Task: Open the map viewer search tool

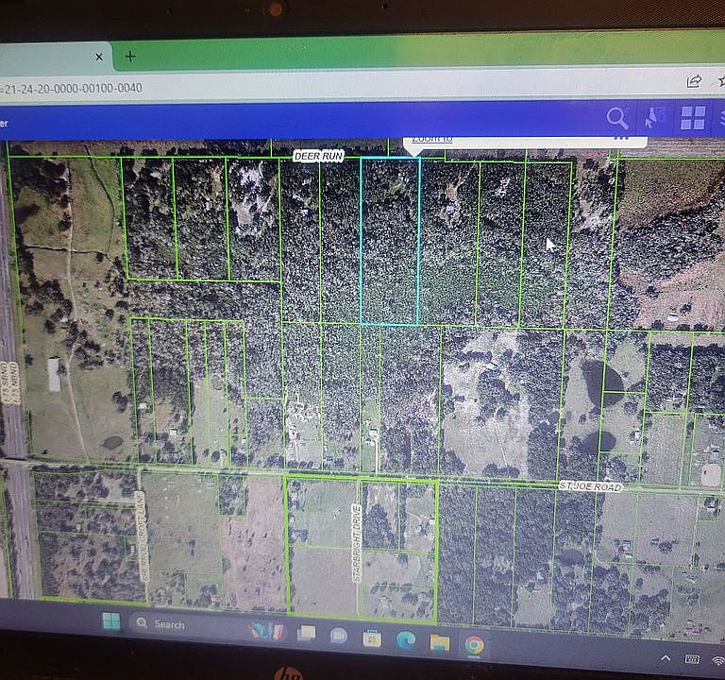Action: pyautogui.click(x=617, y=117)
